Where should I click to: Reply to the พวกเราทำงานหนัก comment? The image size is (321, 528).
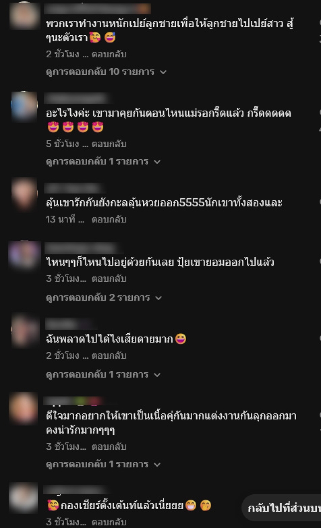[109, 54]
